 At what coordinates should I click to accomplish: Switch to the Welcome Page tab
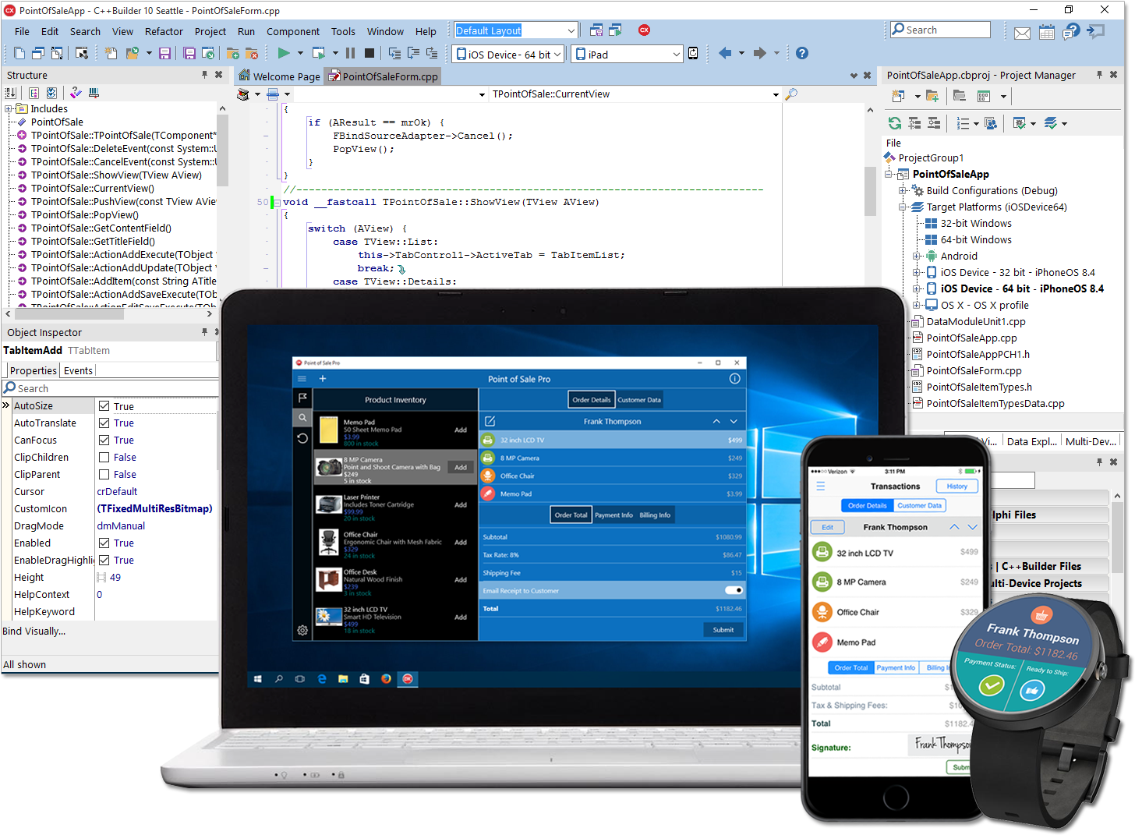pyautogui.click(x=279, y=76)
